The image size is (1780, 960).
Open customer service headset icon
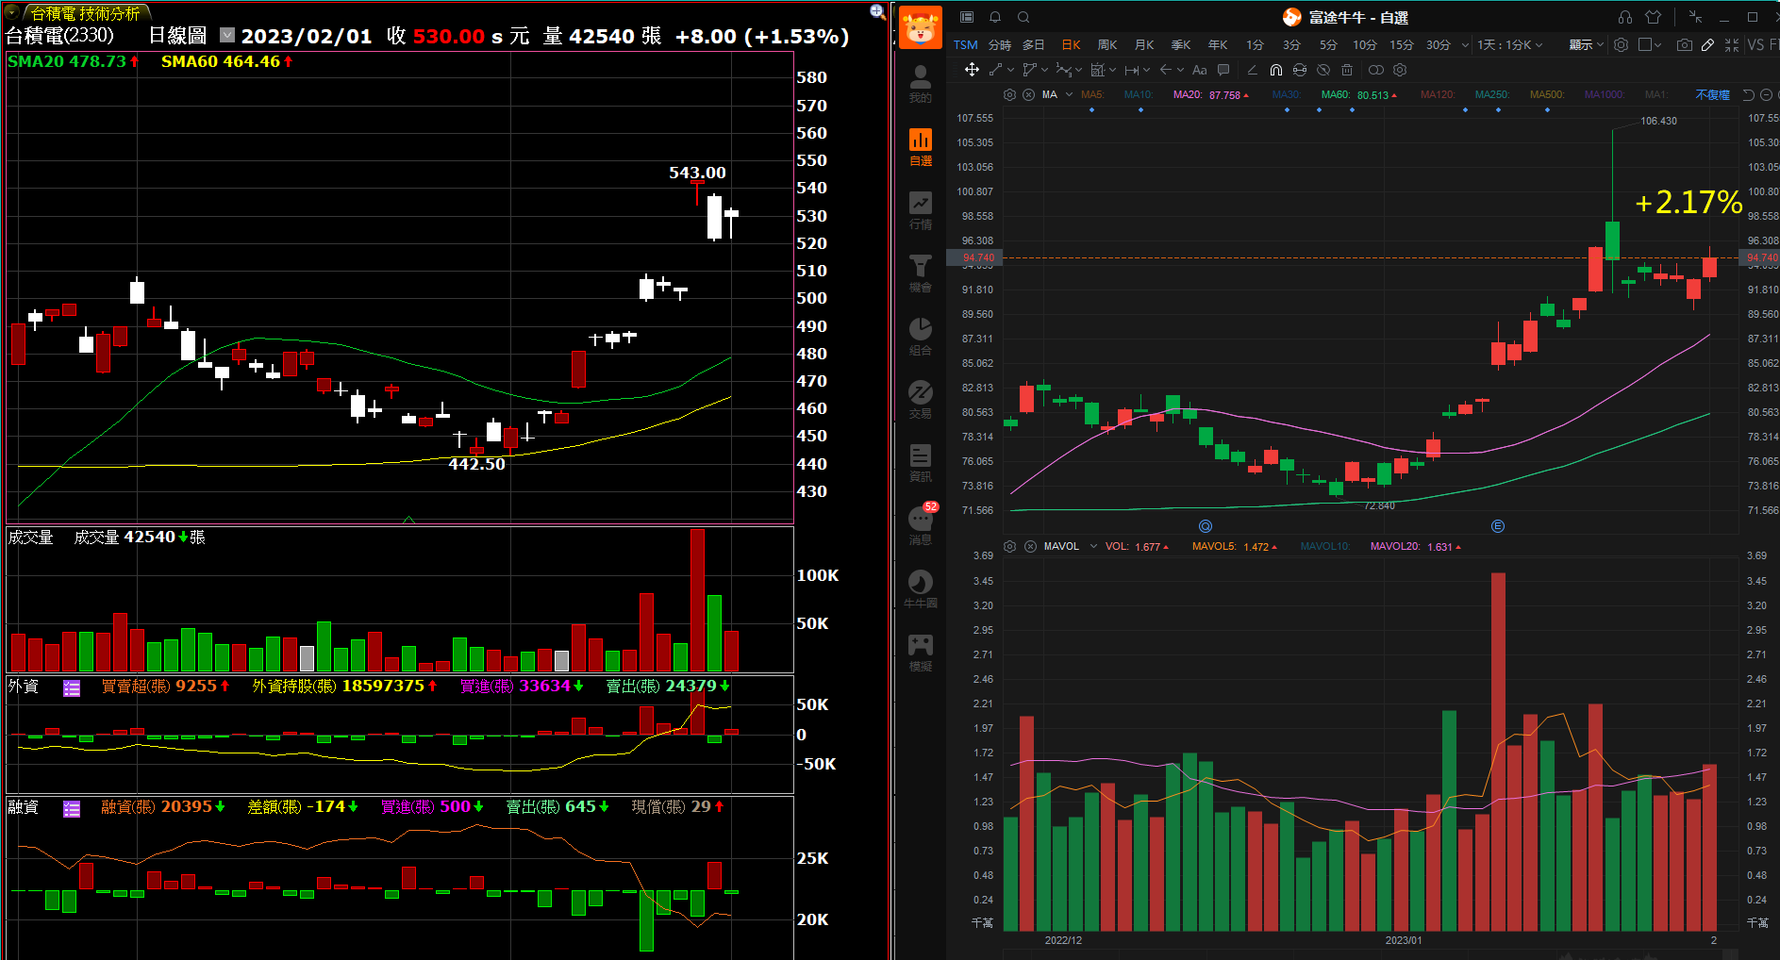tap(1624, 17)
